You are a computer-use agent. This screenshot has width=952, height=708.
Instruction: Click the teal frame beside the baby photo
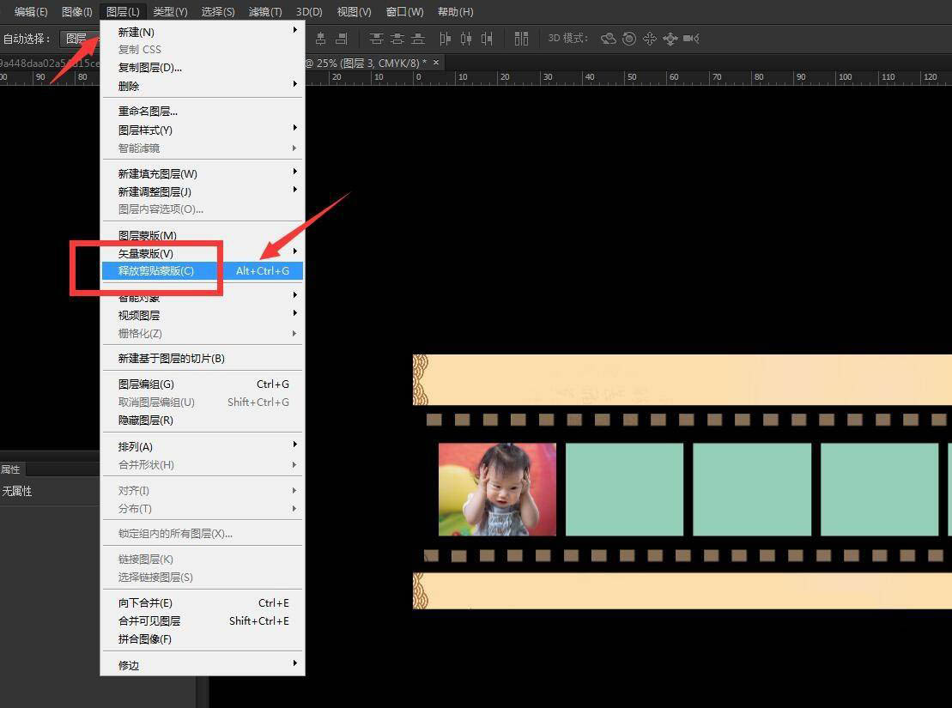[624, 489]
